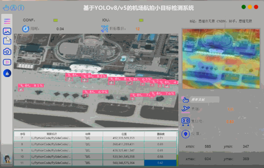This screenshot has height=168, width=264.
Task: Select position cell 530,341,545,358
Action: [124, 157]
